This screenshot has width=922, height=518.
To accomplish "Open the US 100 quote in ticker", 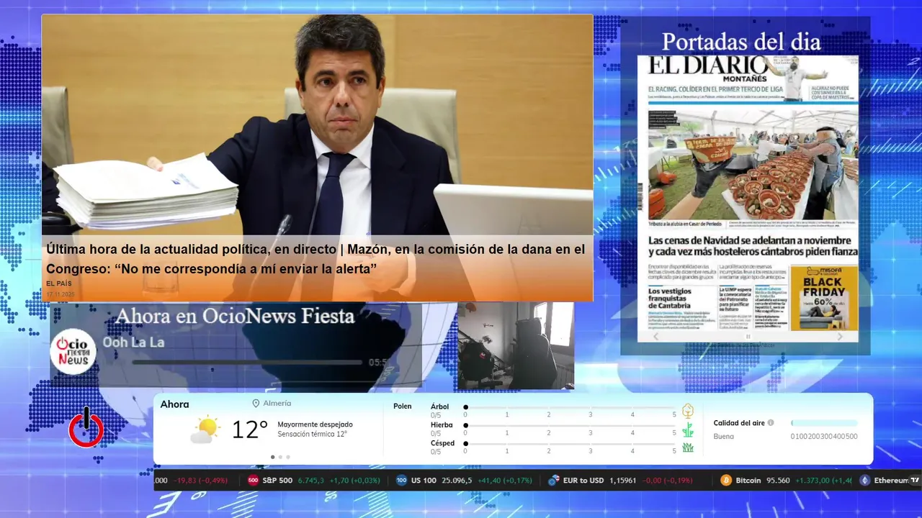I will 465,481.
